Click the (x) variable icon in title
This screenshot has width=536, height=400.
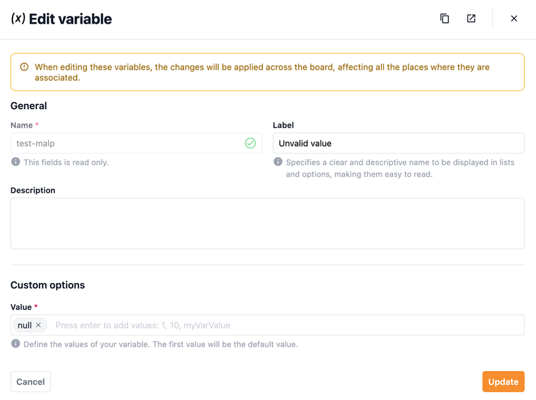tap(18, 18)
